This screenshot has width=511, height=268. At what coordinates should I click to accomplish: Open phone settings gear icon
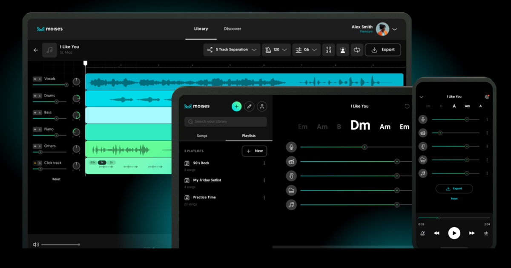pos(487,97)
